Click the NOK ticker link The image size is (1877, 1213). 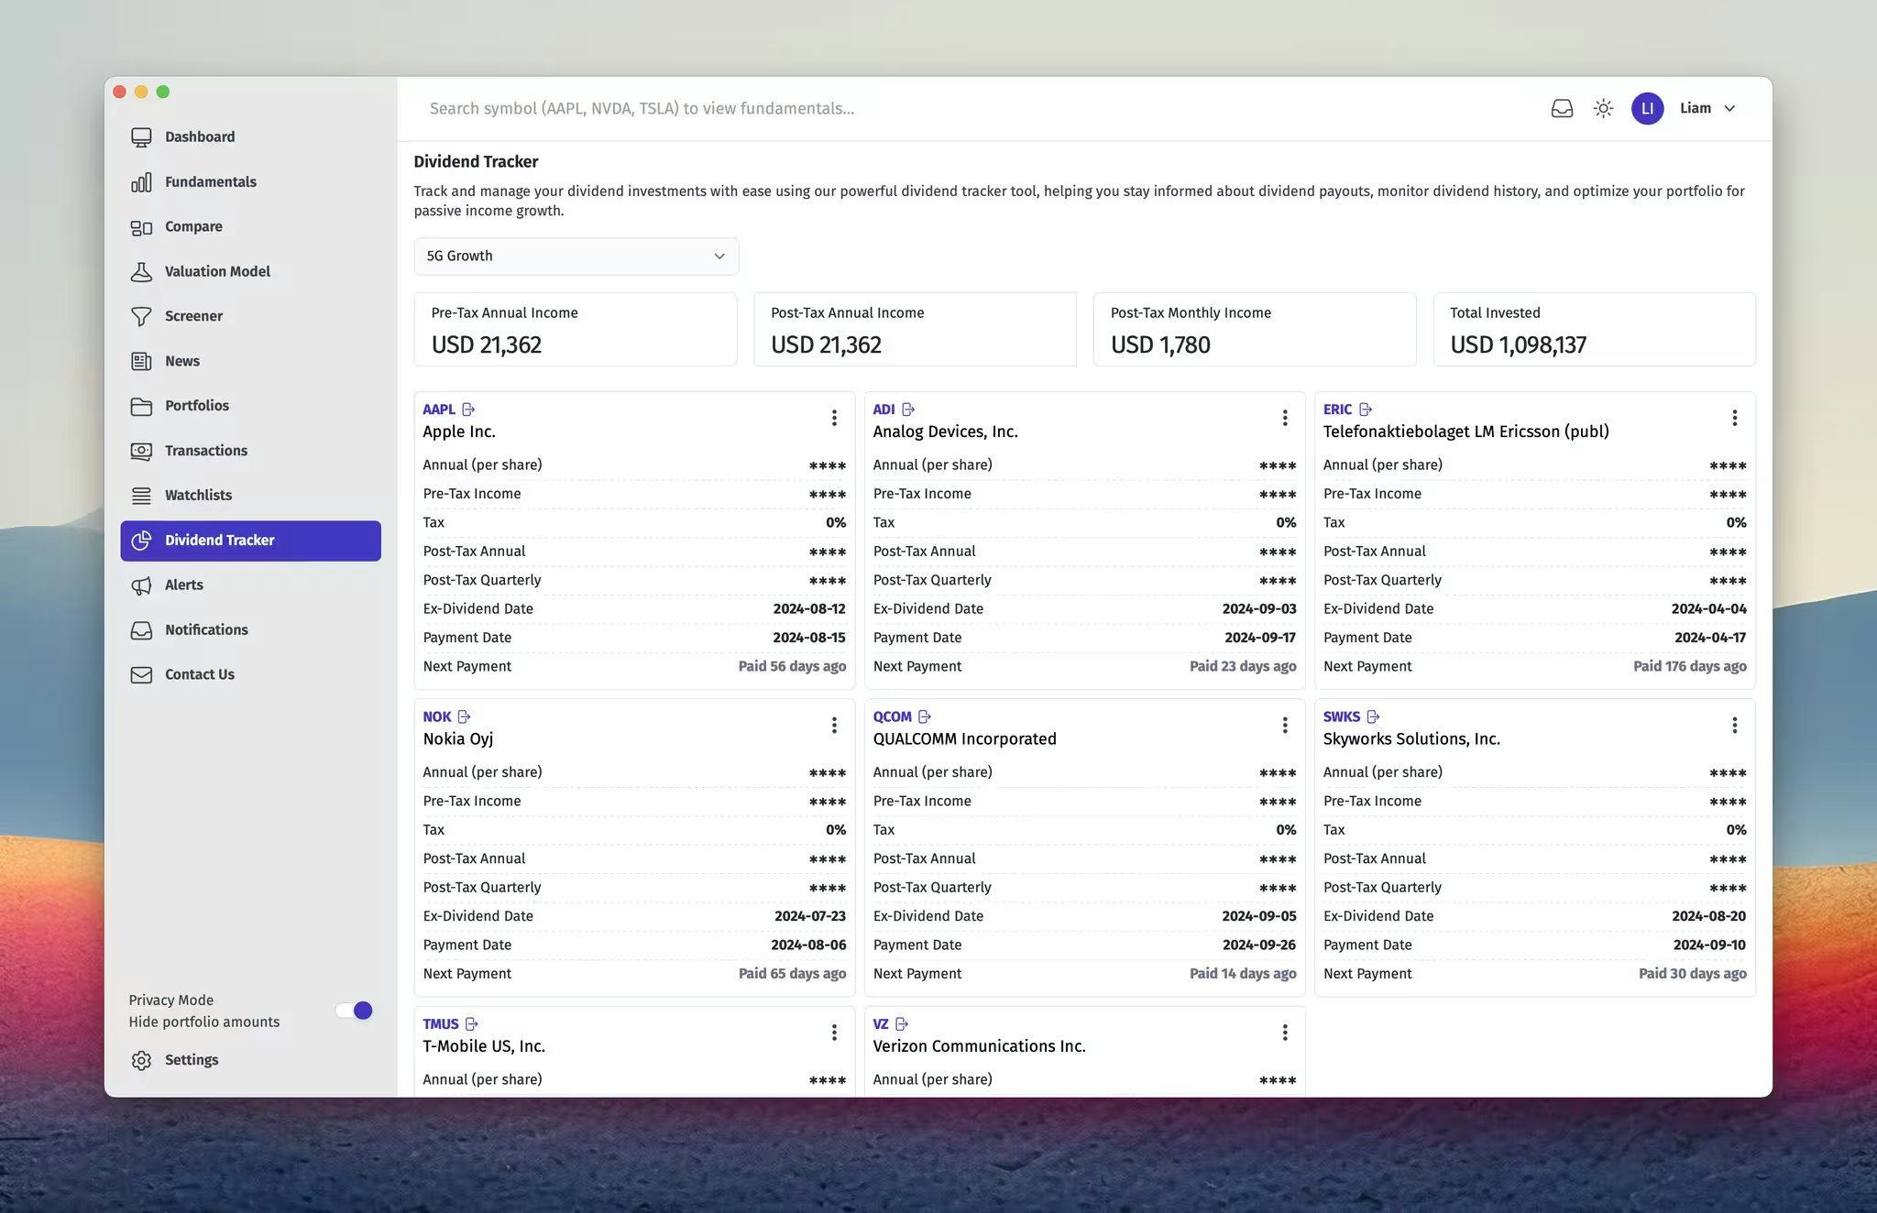click(436, 716)
